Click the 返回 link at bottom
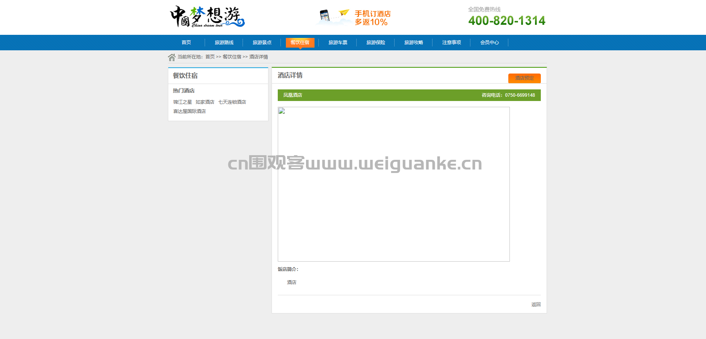This screenshot has width=706, height=339. point(536,305)
